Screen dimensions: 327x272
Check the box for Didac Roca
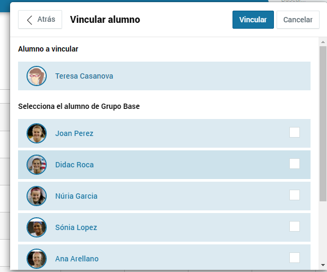(295, 164)
